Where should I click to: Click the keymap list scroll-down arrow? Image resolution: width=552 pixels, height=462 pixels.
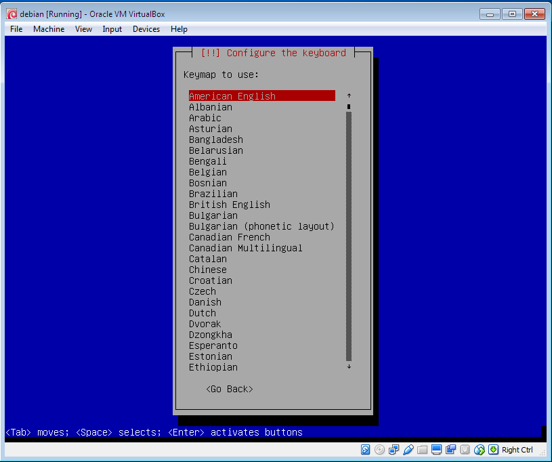tap(349, 366)
